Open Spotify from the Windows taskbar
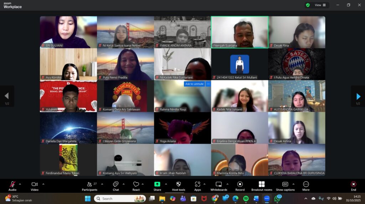This screenshot has height=204, width=365. [x=246, y=199]
